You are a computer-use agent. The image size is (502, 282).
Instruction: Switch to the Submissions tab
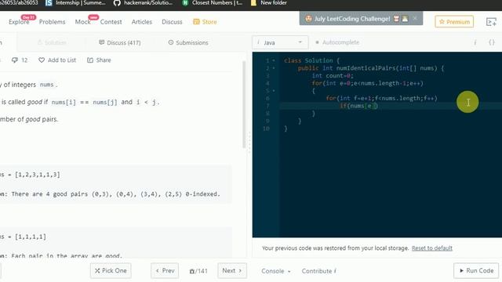[188, 42]
